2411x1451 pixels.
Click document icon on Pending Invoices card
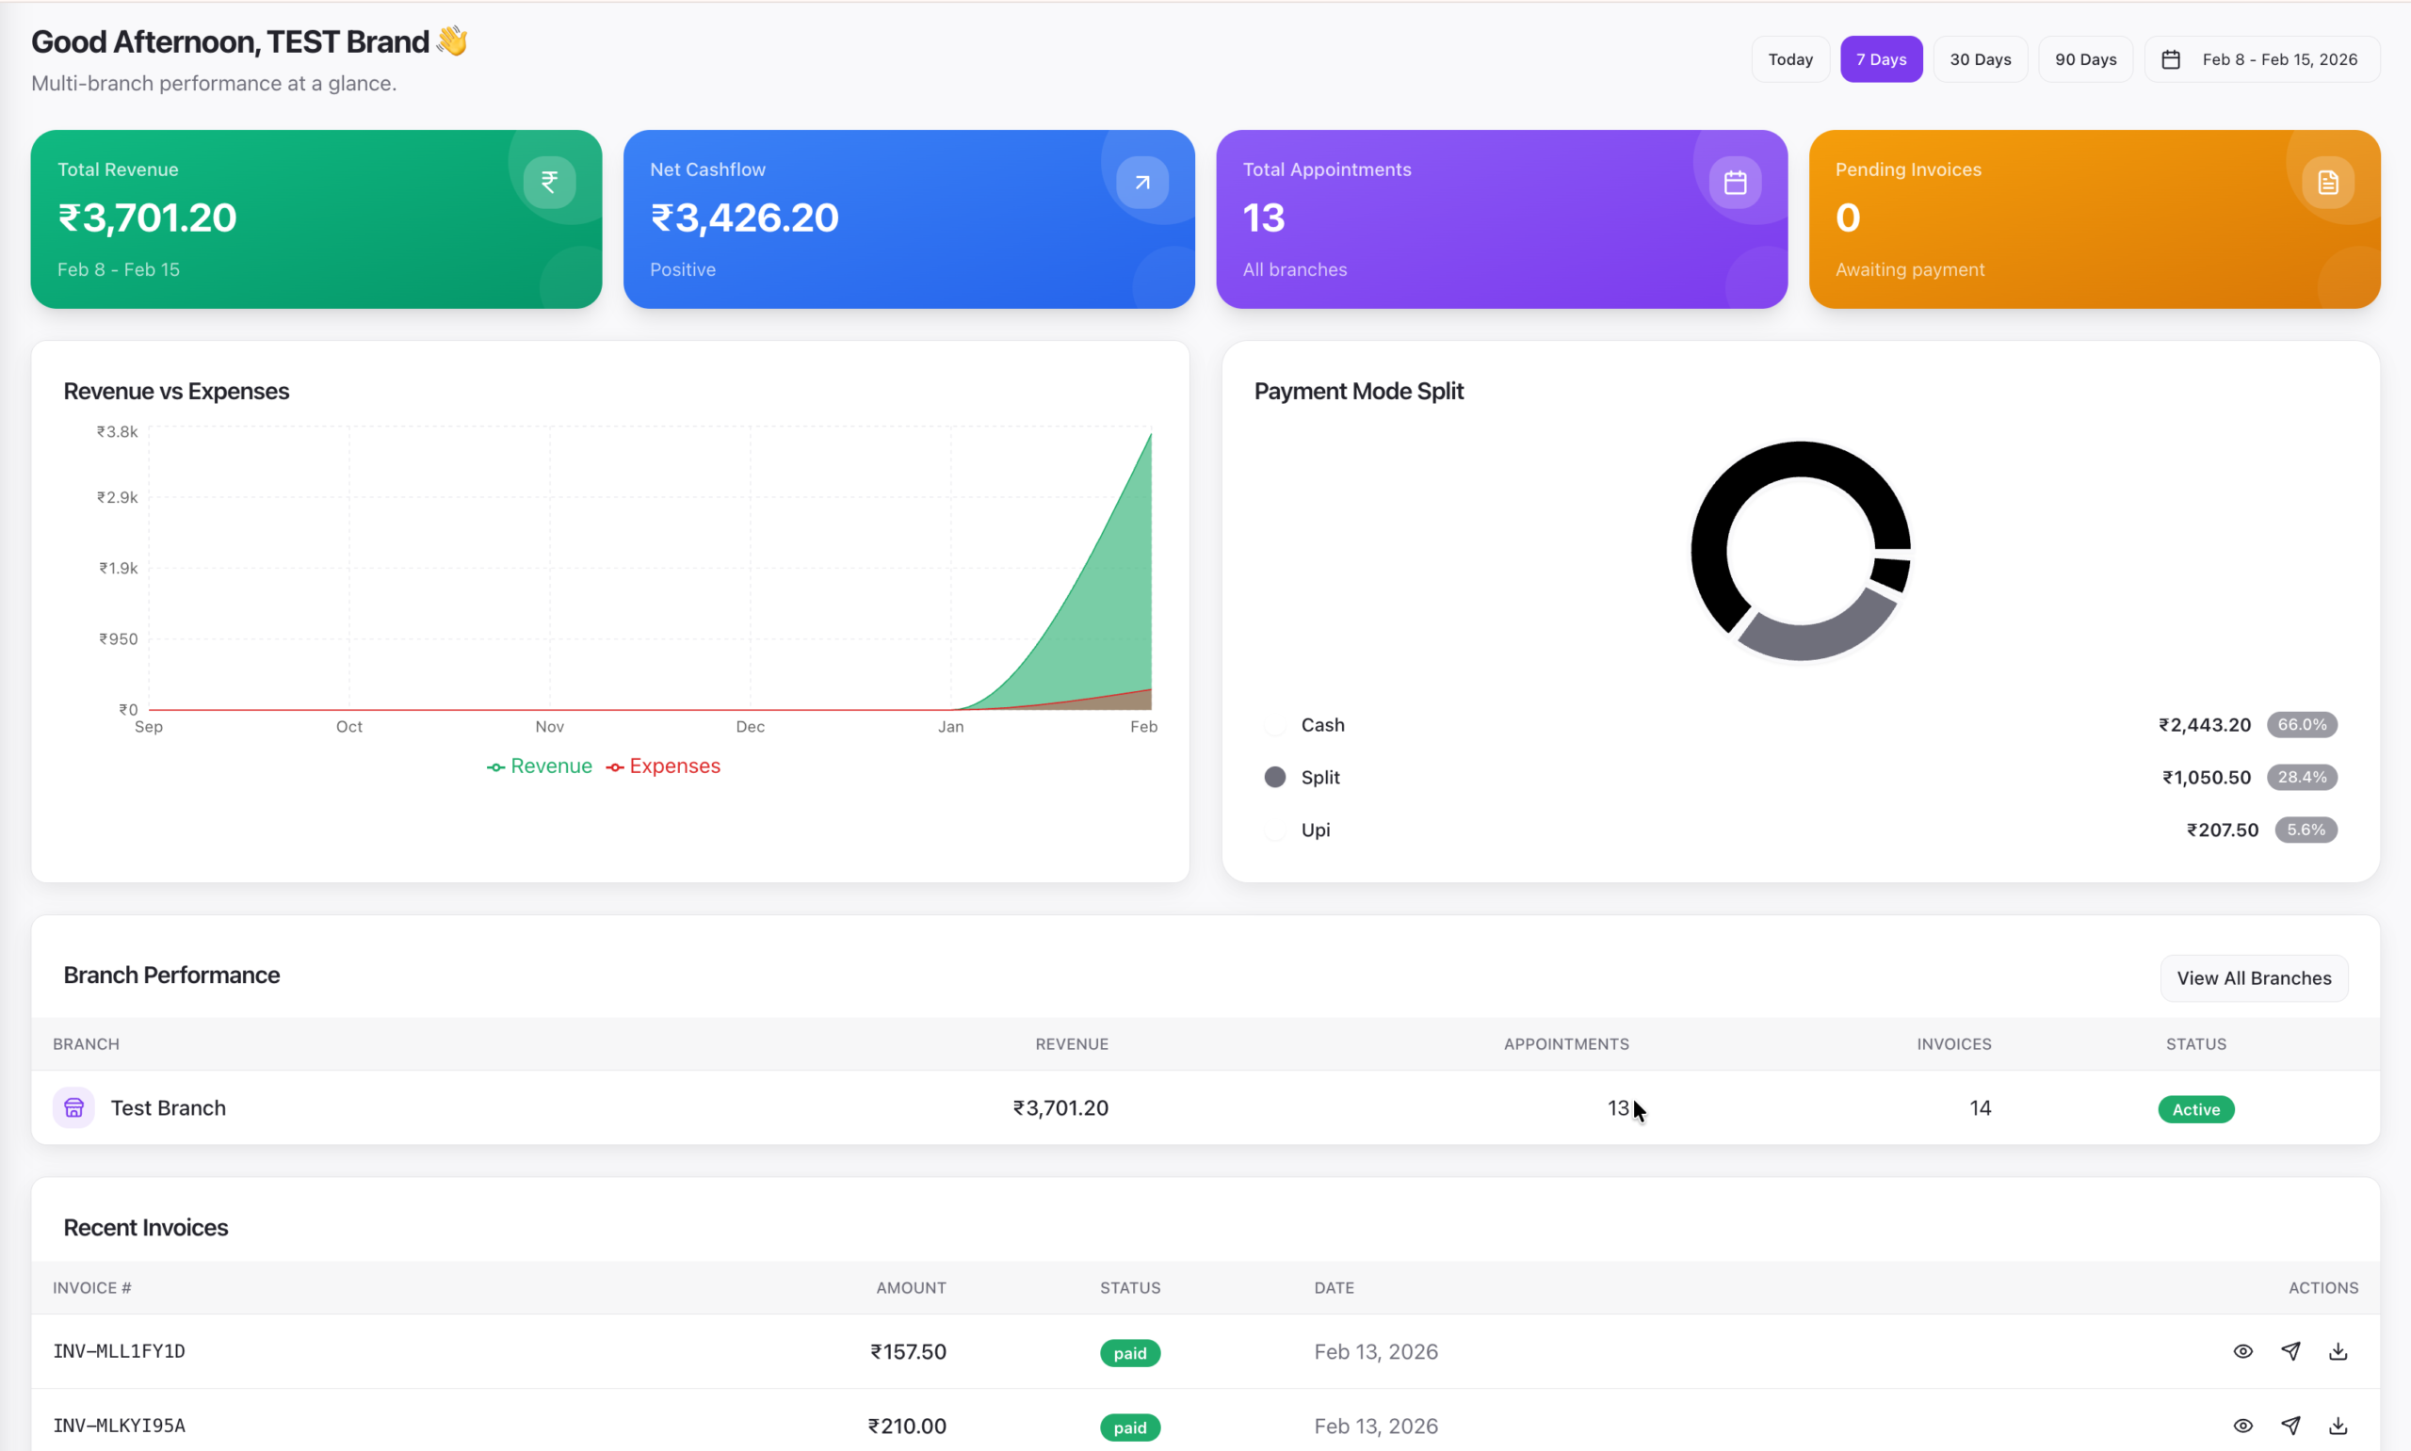point(2327,182)
